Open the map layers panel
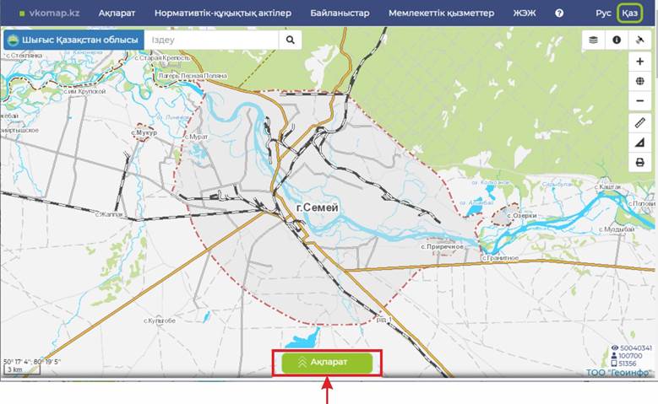658x404 pixels. (x=593, y=40)
